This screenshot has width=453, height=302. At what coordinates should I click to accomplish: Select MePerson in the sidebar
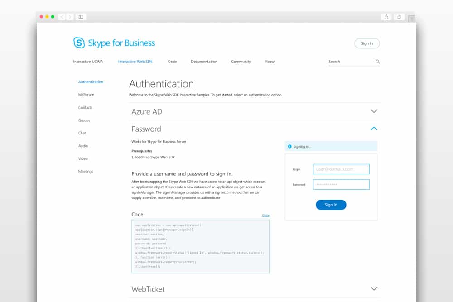click(86, 95)
